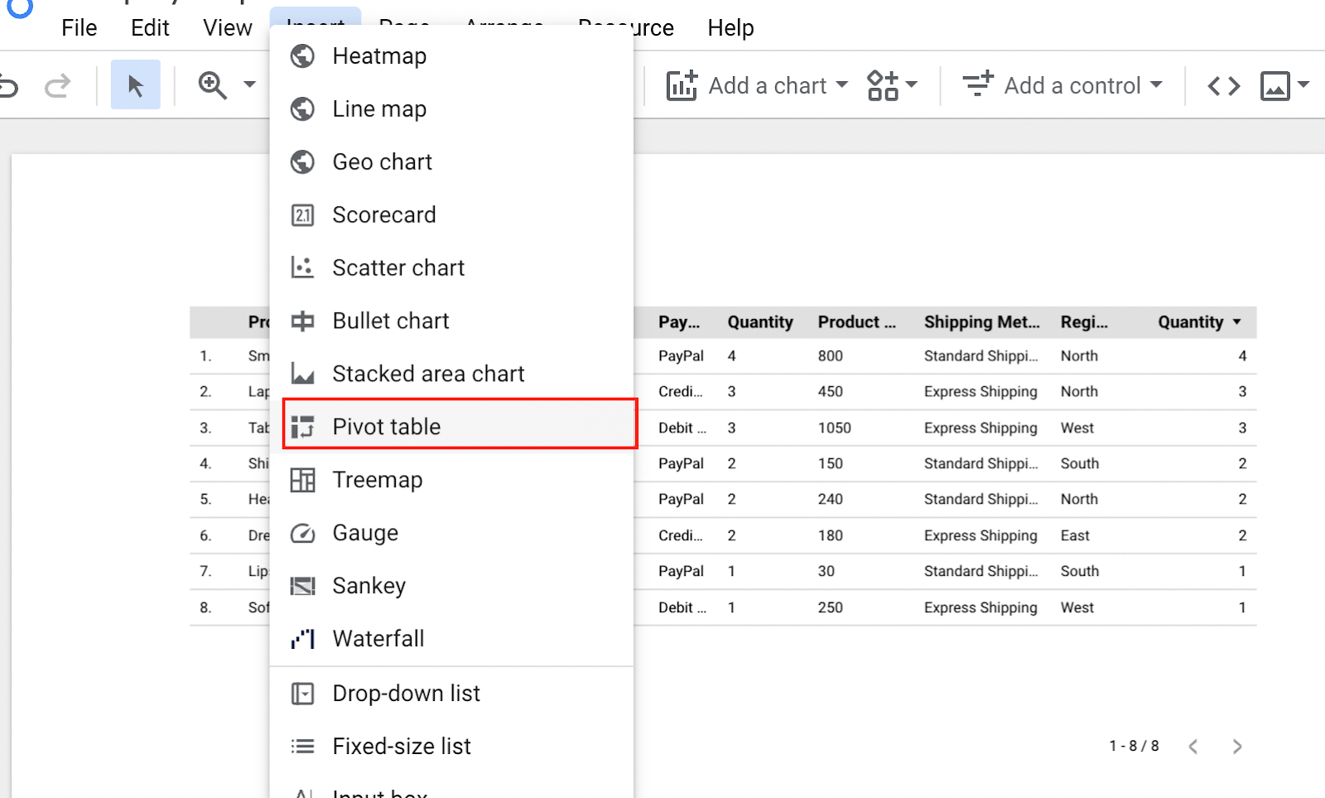The image size is (1325, 798).
Task: Click the Undo icon
Action: point(11,85)
